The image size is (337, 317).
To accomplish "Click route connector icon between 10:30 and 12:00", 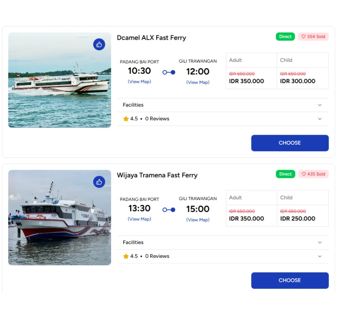I will click(x=169, y=72).
